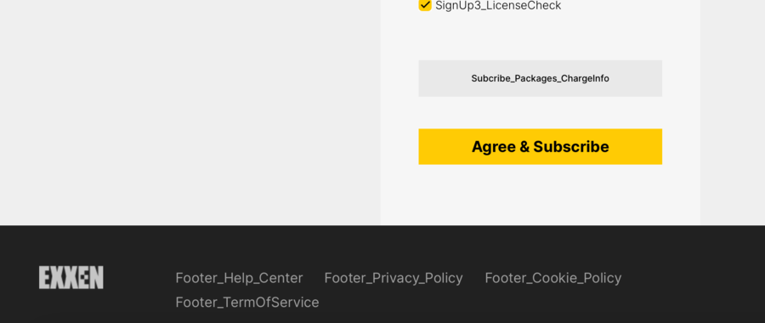Open Footer_Help_Center link
This screenshot has height=323, width=765.
click(239, 278)
